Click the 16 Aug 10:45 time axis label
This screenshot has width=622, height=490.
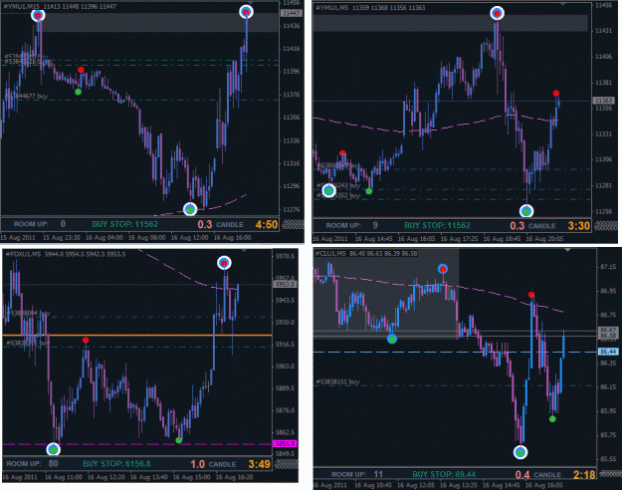373,485
